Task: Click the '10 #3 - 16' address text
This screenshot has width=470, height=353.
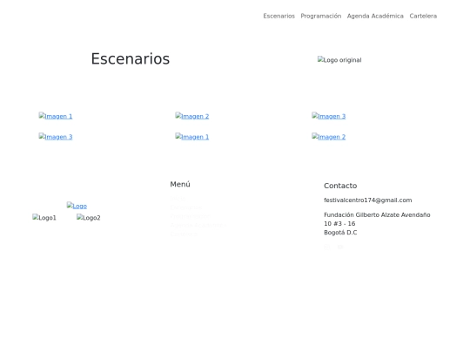Action: [x=339, y=223]
